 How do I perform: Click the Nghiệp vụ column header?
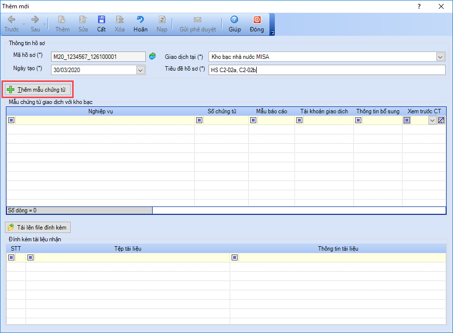tap(101, 111)
